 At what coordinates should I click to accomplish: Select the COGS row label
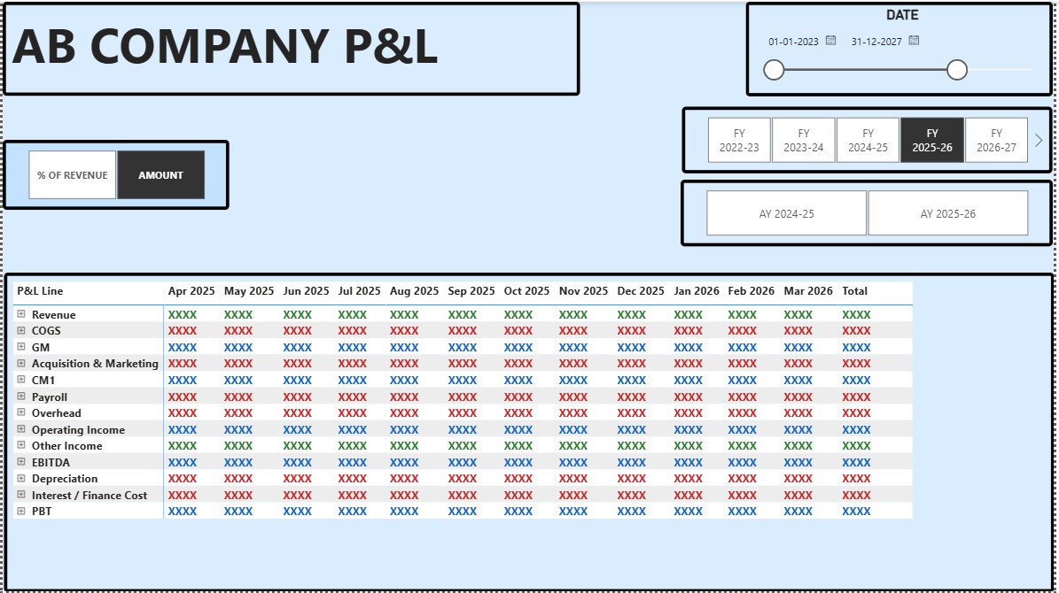[46, 330]
